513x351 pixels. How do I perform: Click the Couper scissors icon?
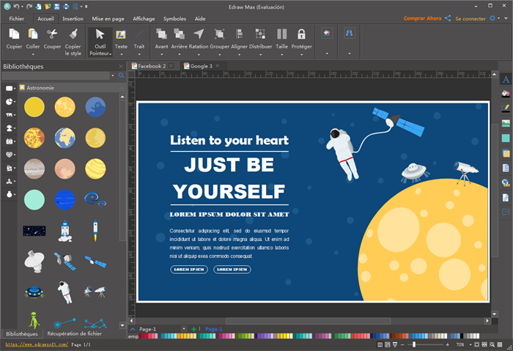53,34
